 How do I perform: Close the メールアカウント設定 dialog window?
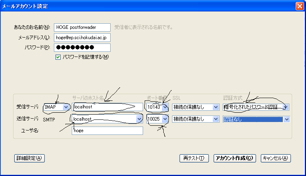point(300,6)
